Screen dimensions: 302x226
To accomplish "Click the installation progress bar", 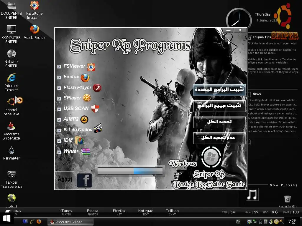I will pos(130,171).
